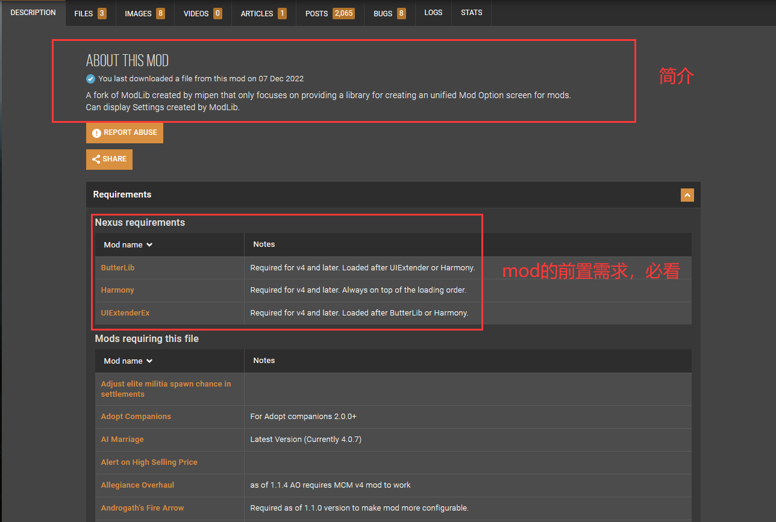Image resolution: width=776 pixels, height=522 pixels.
Task: Open Alert on High Selling Price link
Action: click(149, 462)
